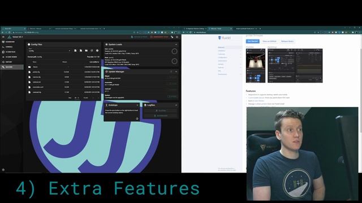Go back in left browser window
The height and width of the screenshot is (203, 362).
(2, 33)
